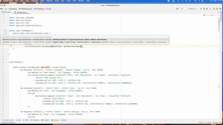Click the cursor position indicator in status bar
The width and height of the screenshot is (223, 125).
(x=201, y=123)
